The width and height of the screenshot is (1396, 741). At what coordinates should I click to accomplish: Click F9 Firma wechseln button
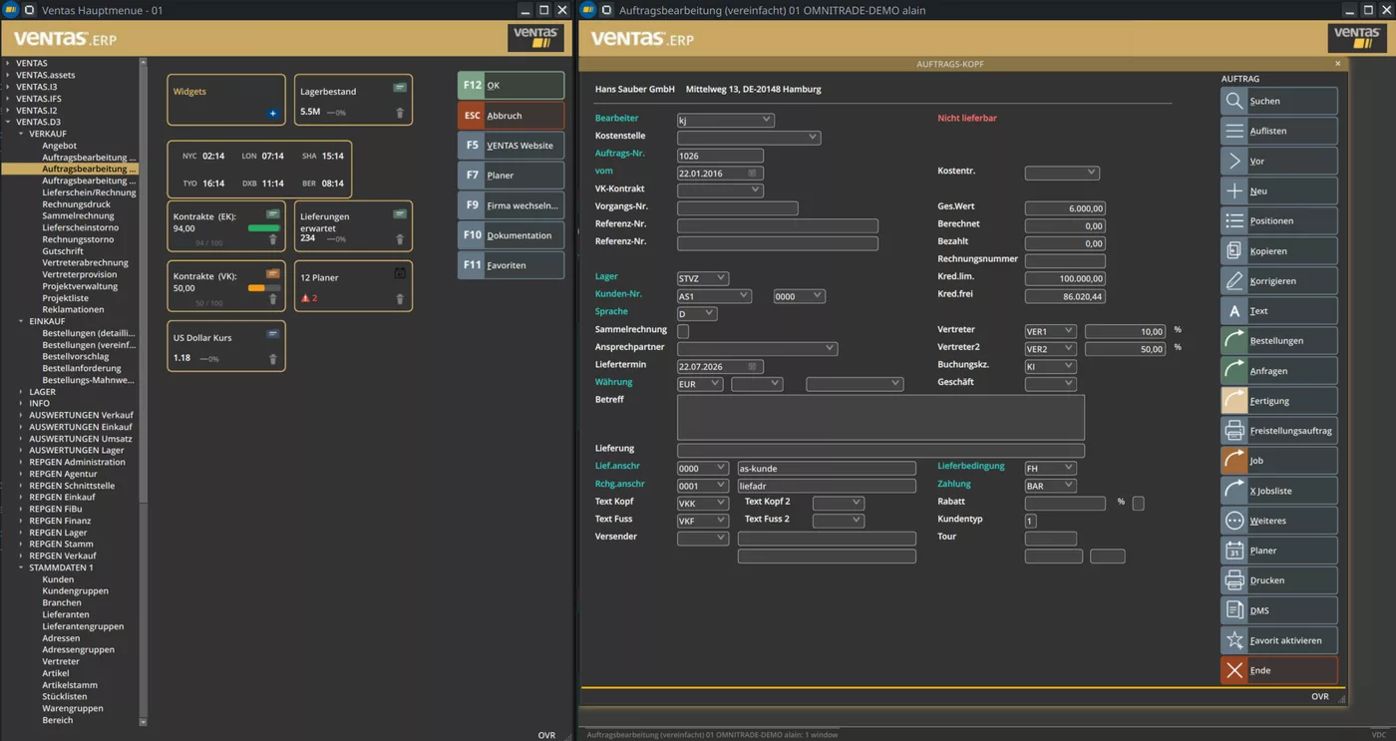click(511, 205)
